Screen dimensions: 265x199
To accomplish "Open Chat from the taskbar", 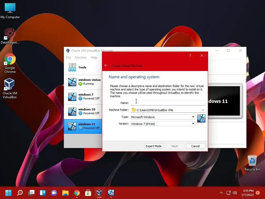I will (54, 193).
